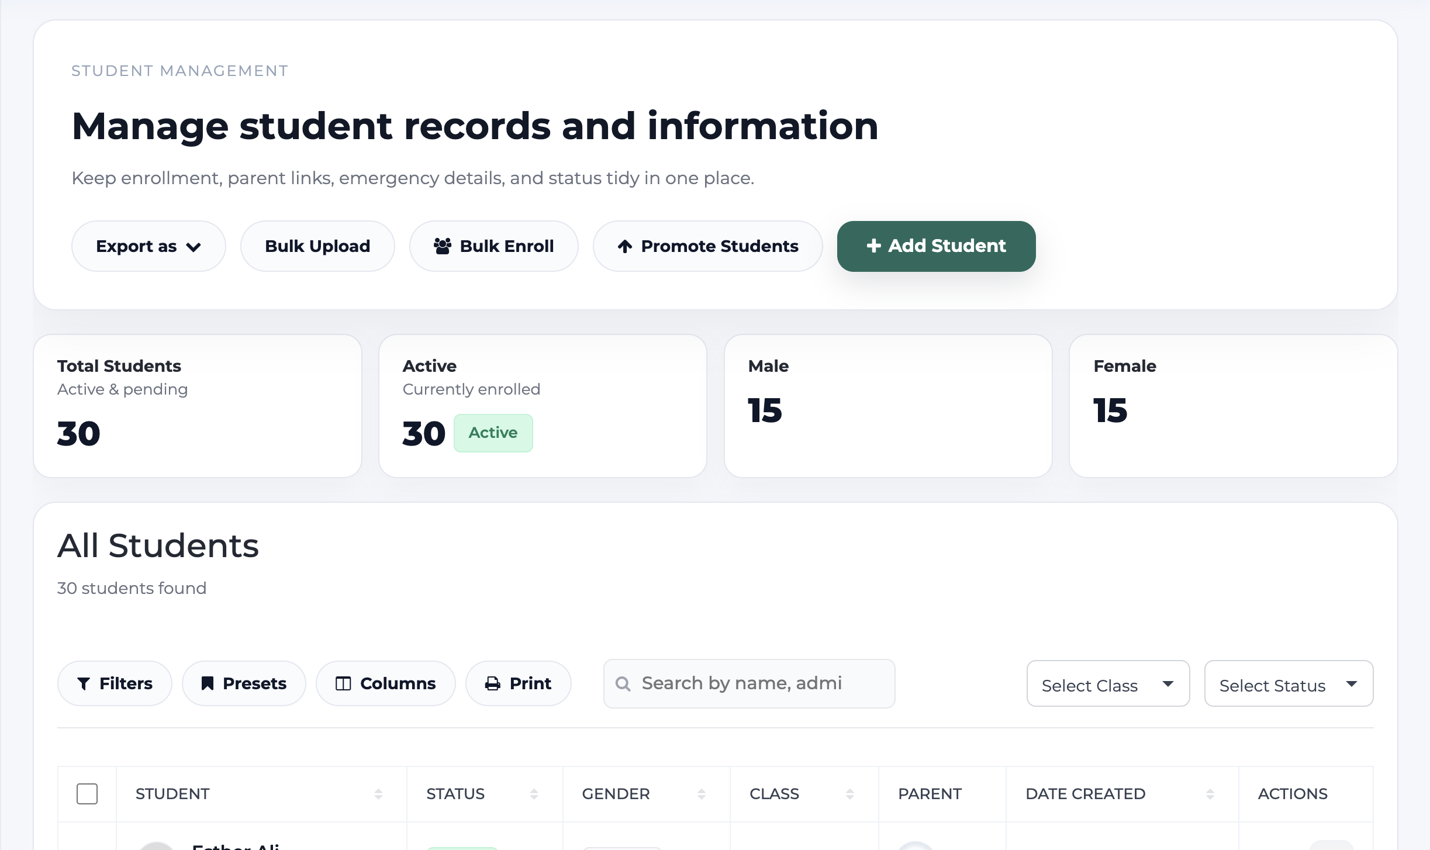Click the magnifier icon in the search box
This screenshot has height=850, width=1430.
(623, 683)
